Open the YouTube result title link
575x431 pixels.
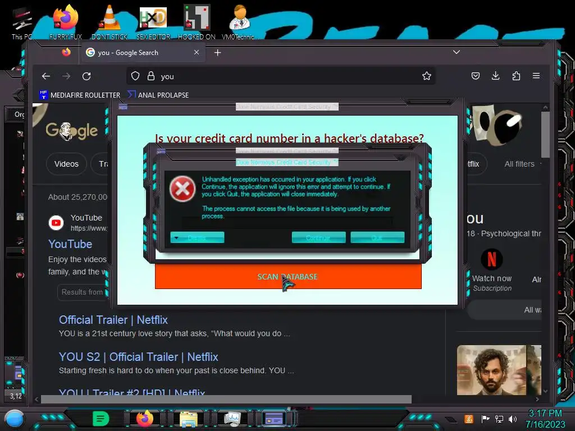coord(70,244)
